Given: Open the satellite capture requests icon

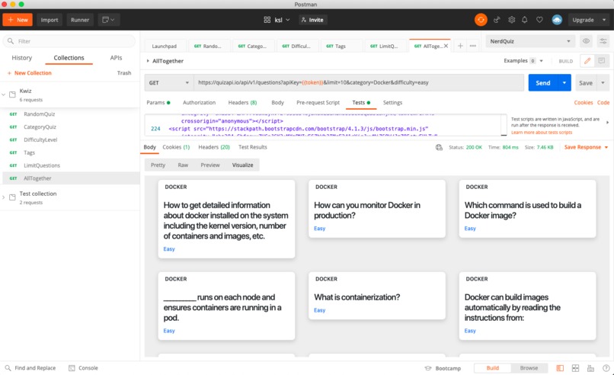Looking at the screenshot, I should pyautogui.click(x=497, y=20).
